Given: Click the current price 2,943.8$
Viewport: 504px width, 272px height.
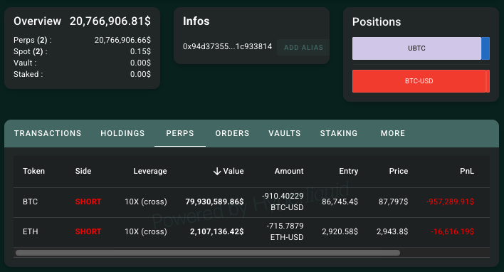Looking at the screenshot, I should [x=392, y=231].
